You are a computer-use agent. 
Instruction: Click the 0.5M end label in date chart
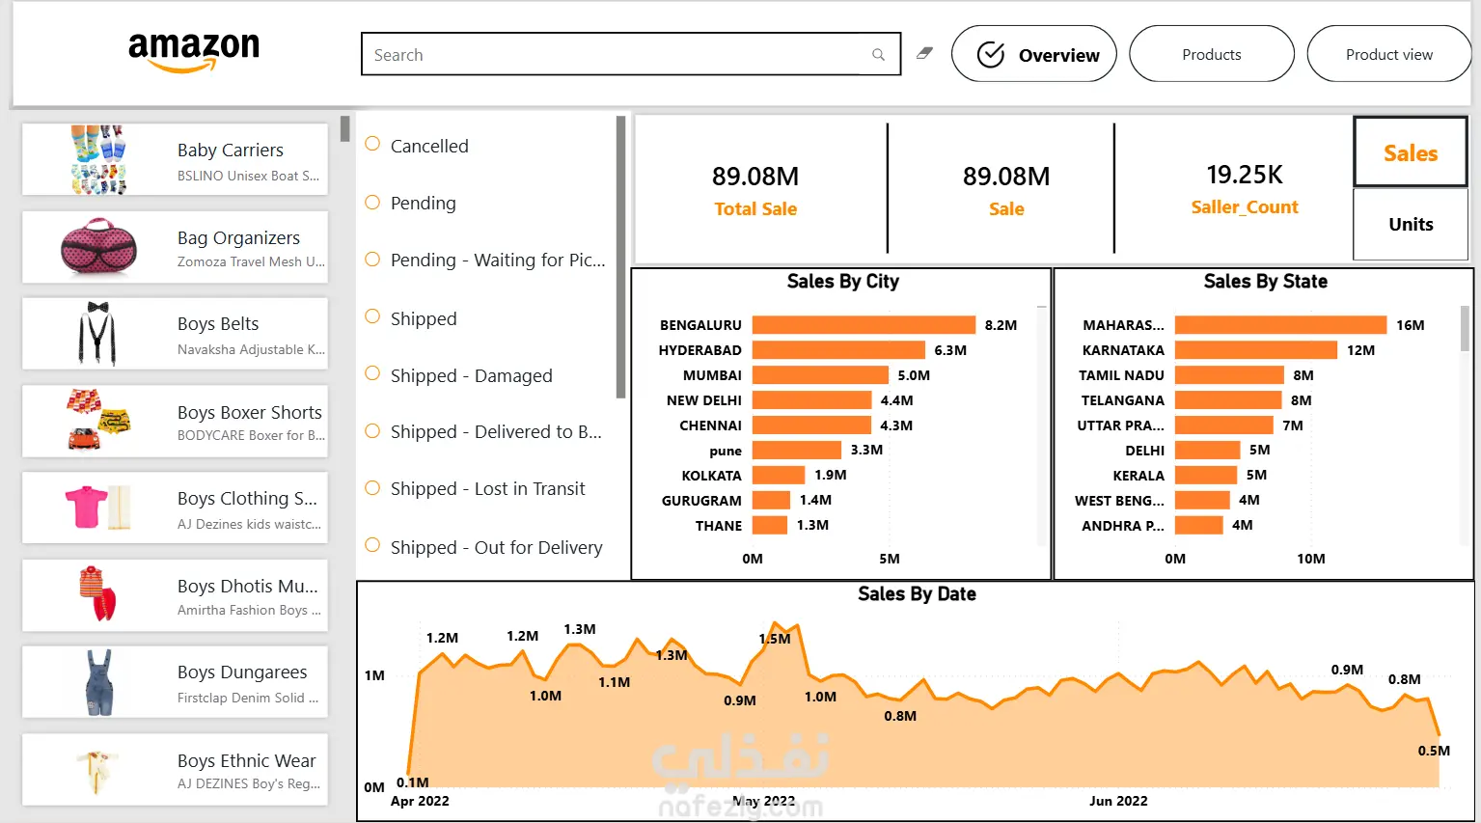[x=1434, y=751]
